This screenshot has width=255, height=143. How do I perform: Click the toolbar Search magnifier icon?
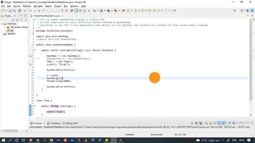click(x=235, y=11)
